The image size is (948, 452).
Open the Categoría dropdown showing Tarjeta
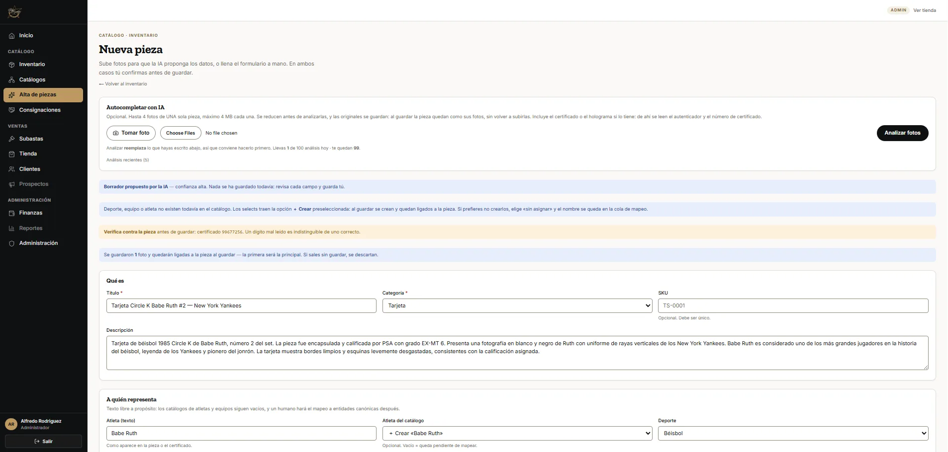(x=517, y=306)
